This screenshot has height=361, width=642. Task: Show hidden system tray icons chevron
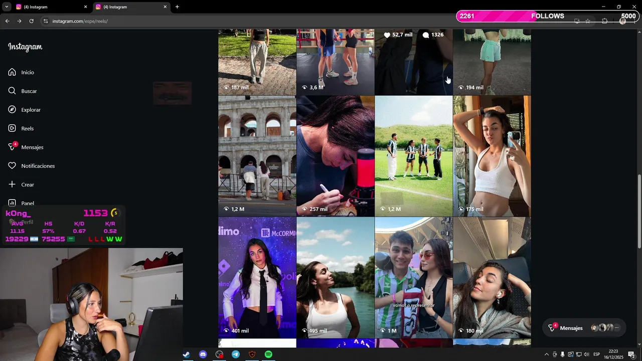tap(546, 354)
